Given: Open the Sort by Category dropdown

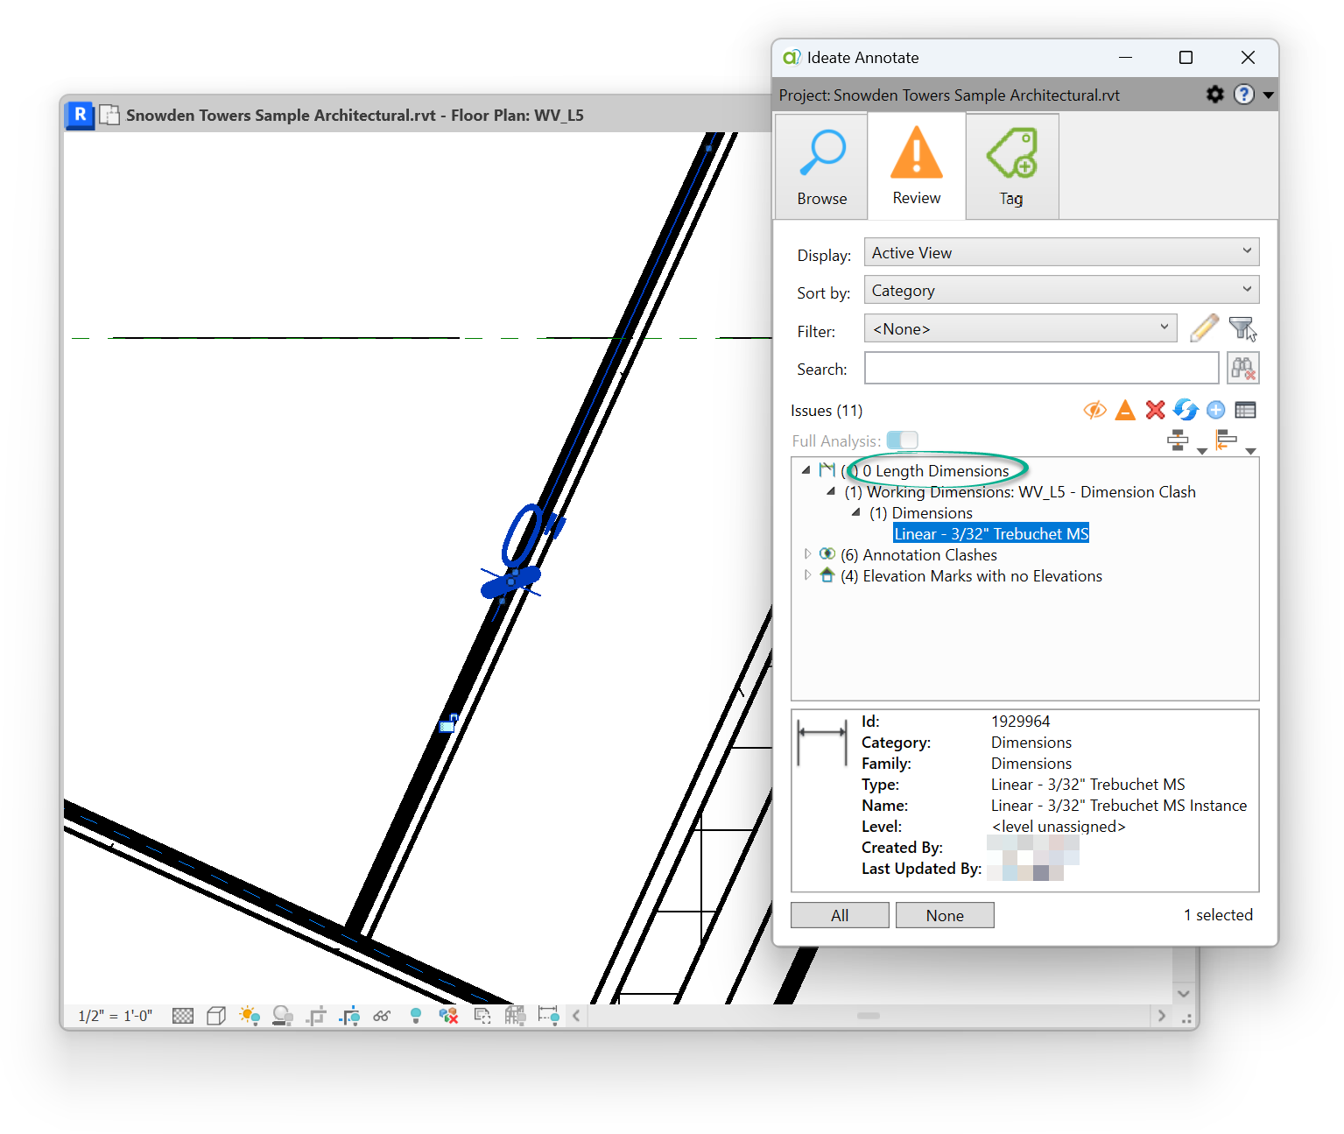Looking at the screenshot, I should click(x=1061, y=290).
